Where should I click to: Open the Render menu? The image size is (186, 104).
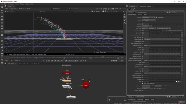(x=22, y=4)
